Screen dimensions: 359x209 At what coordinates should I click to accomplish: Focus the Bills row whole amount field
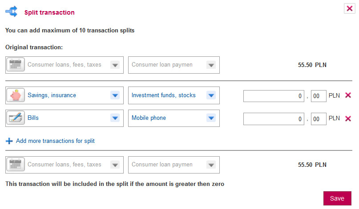click(x=274, y=119)
